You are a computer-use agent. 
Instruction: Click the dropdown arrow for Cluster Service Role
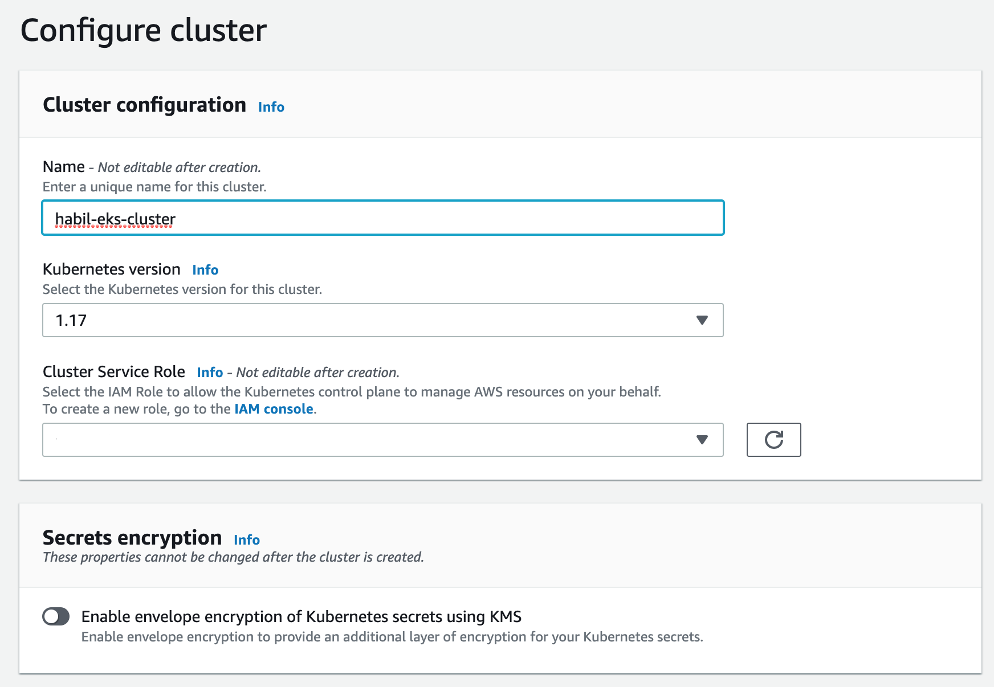[x=702, y=440]
